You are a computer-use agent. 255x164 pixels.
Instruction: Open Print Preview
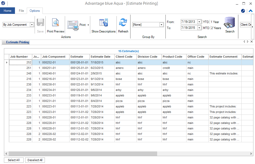[55, 25]
